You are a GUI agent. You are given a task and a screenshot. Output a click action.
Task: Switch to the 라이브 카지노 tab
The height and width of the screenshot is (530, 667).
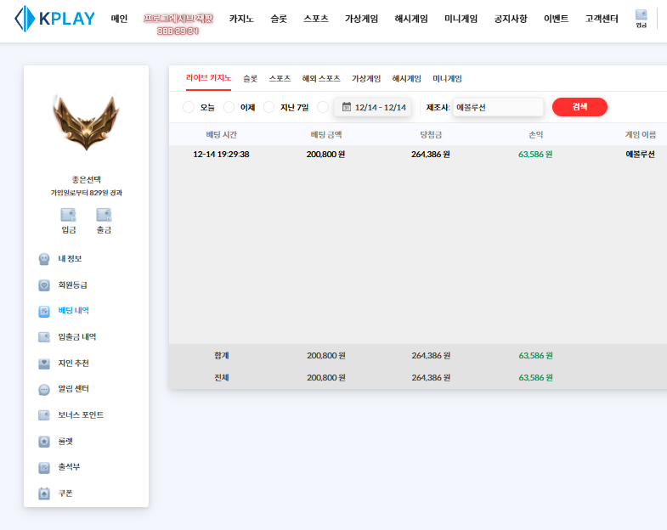pos(208,78)
